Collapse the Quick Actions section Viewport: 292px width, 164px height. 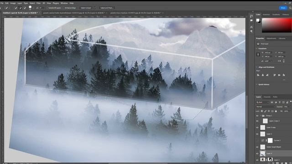tap(257, 84)
